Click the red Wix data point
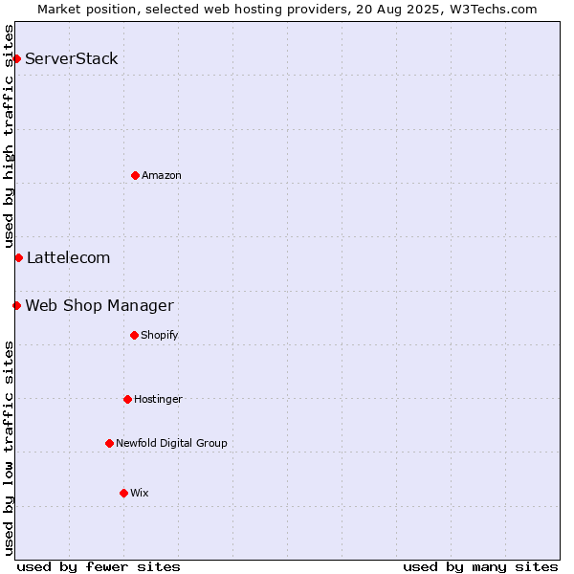The width and height of the screenshot is (574, 574). coord(123,494)
